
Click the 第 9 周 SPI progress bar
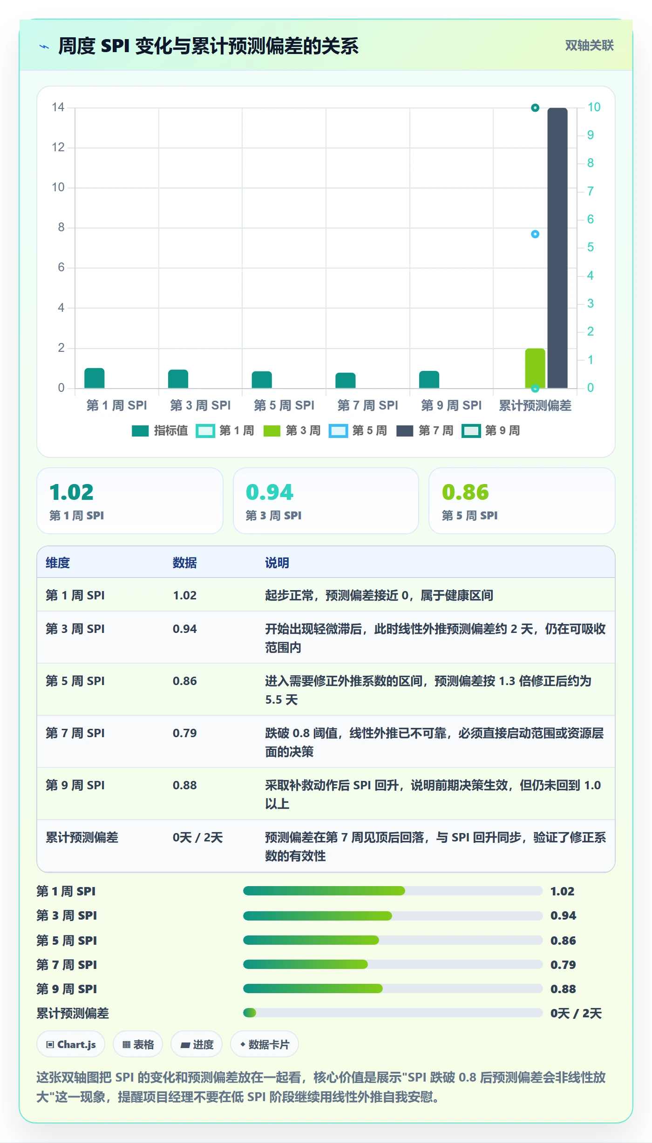coord(393,988)
